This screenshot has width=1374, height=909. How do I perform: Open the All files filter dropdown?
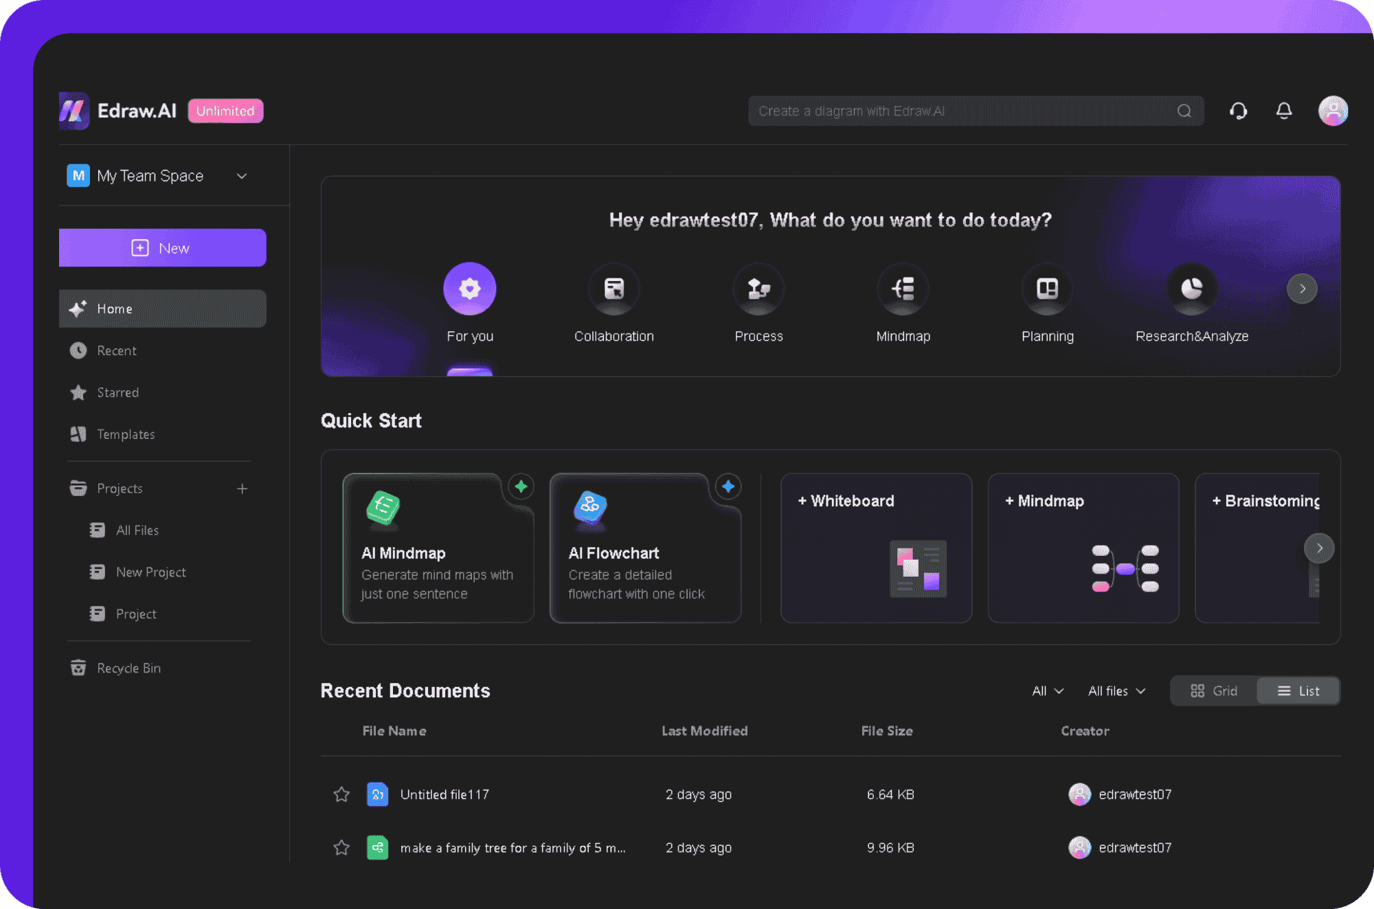1117,691
